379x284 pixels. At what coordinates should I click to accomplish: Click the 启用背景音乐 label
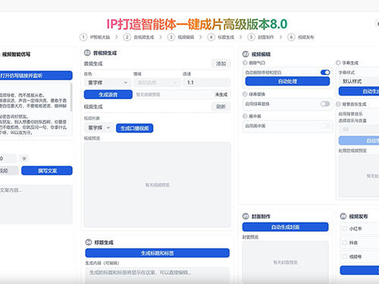click(x=350, y=114)
